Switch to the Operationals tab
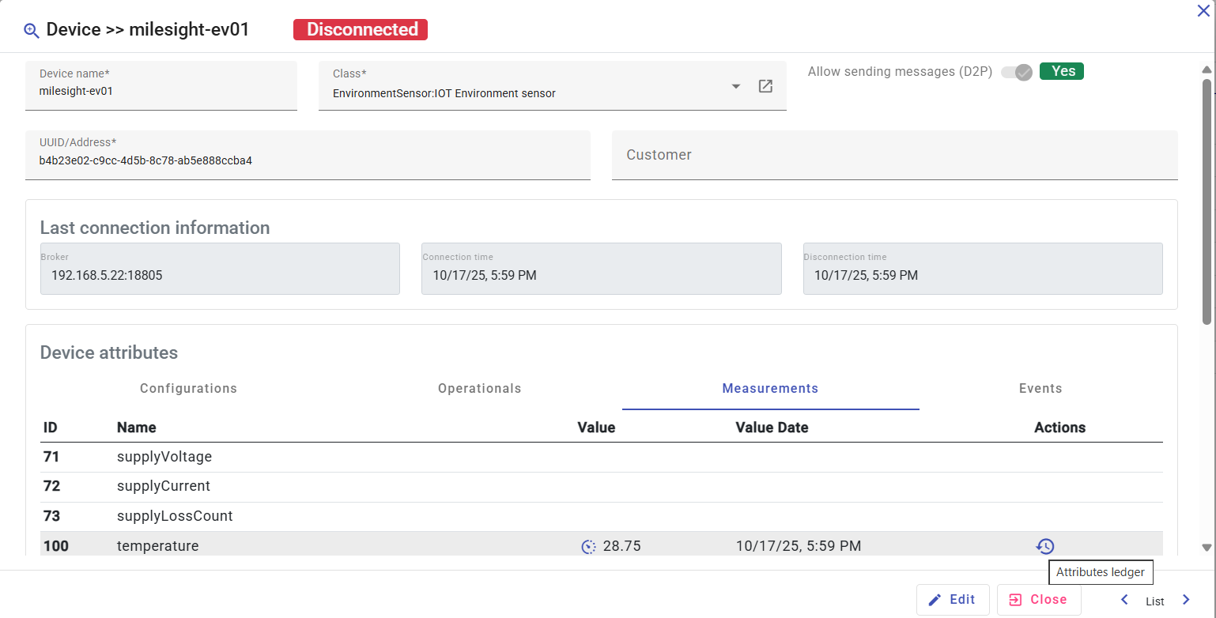Image resolution: width=1216 pixels, height=618 pixels. [479, 389]
